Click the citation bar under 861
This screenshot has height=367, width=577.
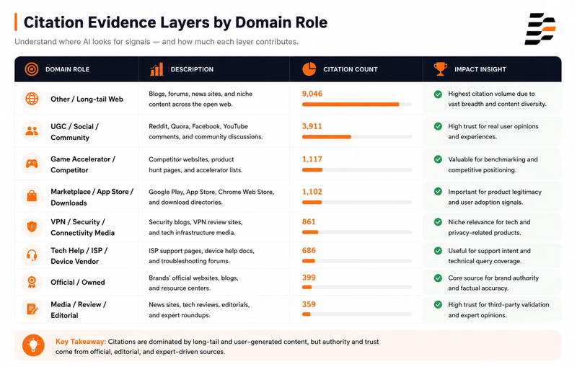pyautogui.click(x=356, y=232)
